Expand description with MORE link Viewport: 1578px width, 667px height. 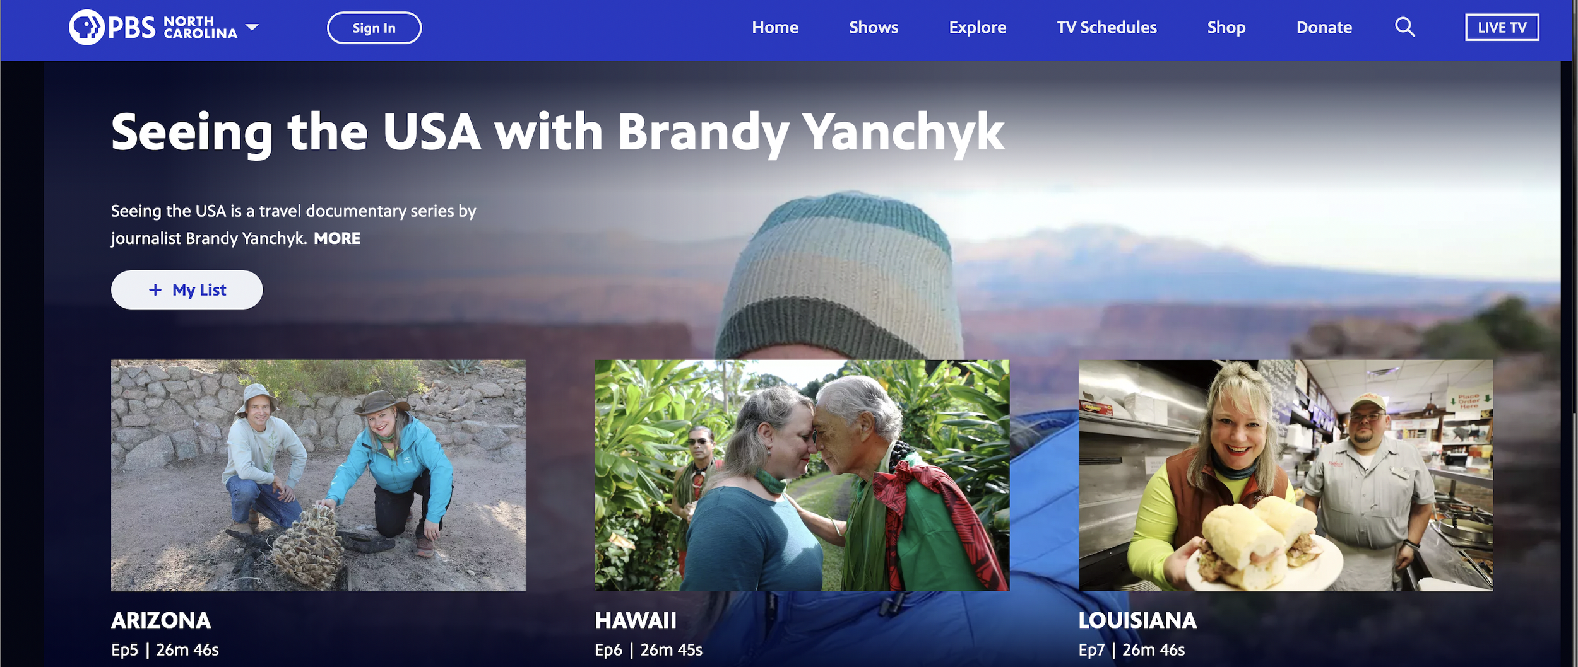[337, 238]
